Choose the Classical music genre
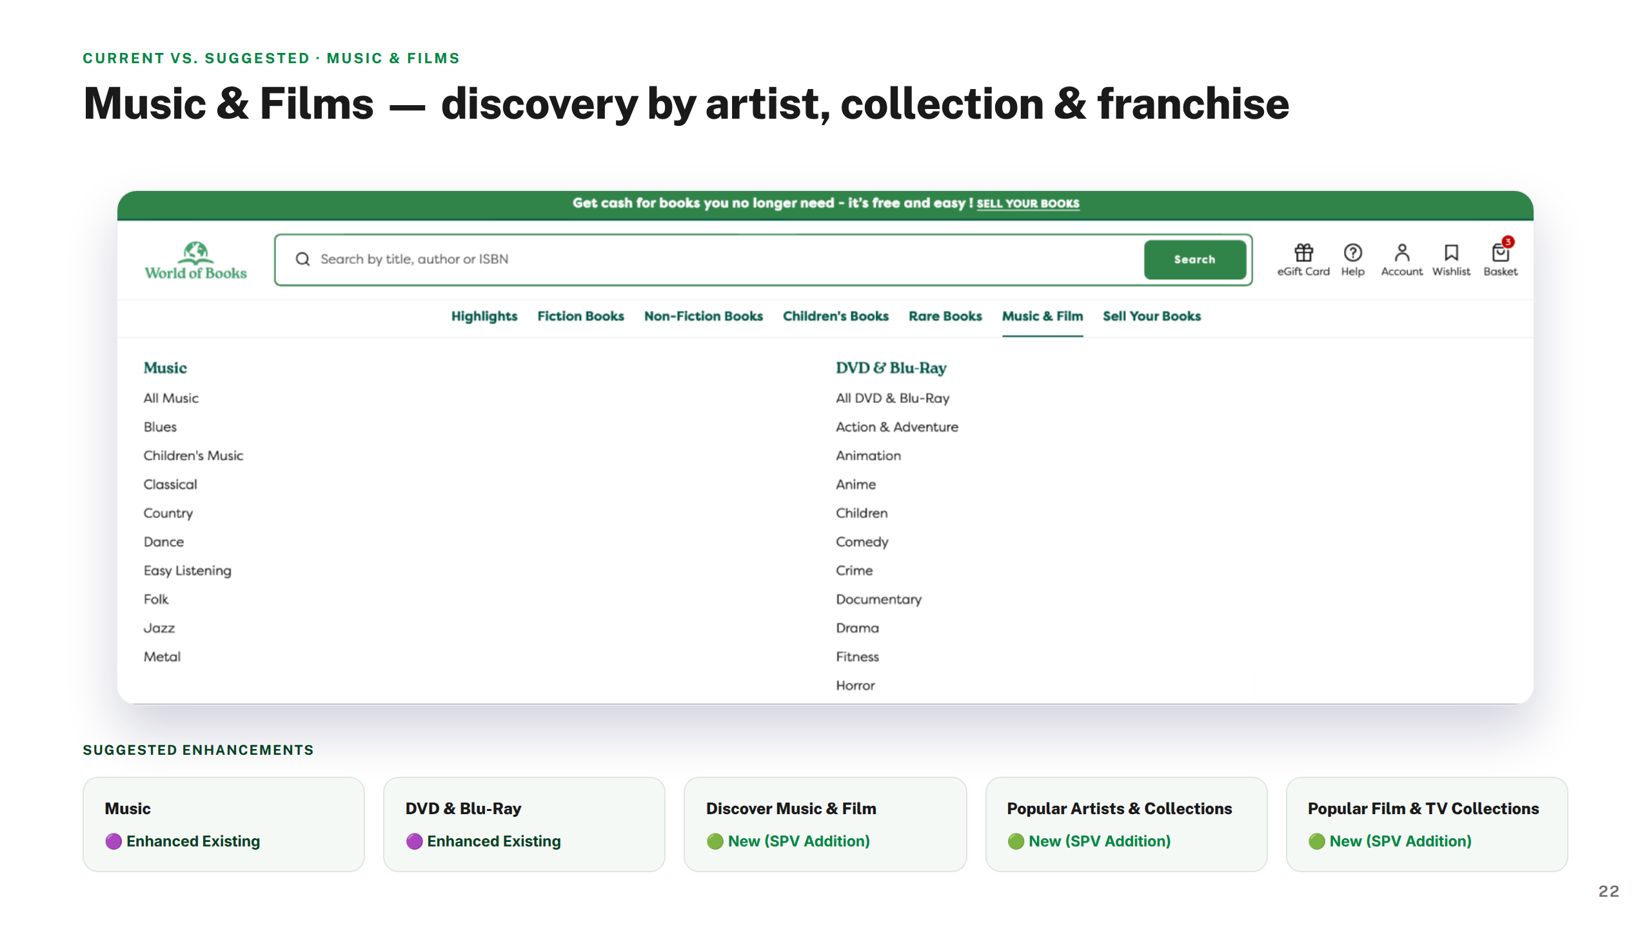This screenshot has height=929, width=1651. (x=170, y=484)
